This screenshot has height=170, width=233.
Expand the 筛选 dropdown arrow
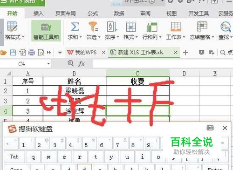pos(99,37)
